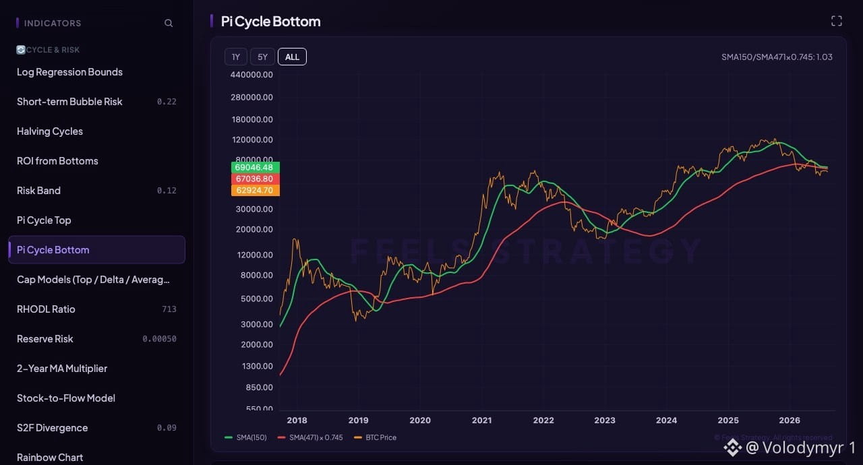The image size is (863, 465).
Task: Click green 69046.48 price label
Action: pyautogui.click(x=255, y=167)
